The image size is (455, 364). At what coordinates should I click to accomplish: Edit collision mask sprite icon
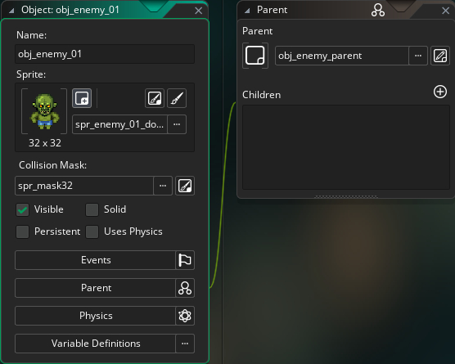point(185,186)
